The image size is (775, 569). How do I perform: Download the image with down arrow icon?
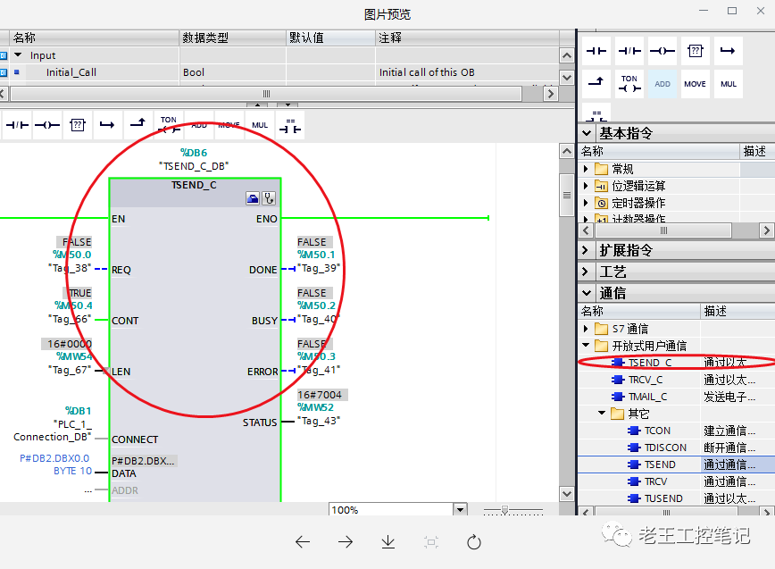388,542
